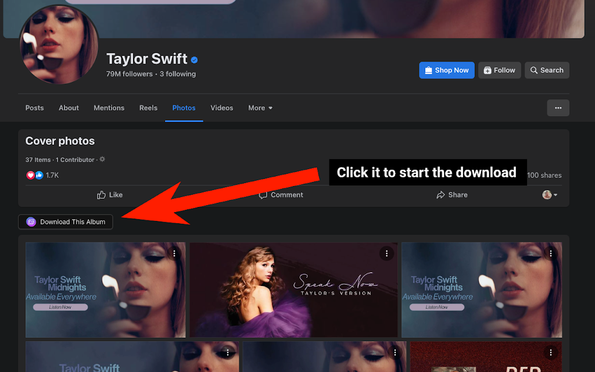The image size is (595, 372).
Task: Open the 3 following link
Action: (x=178, y=74)
